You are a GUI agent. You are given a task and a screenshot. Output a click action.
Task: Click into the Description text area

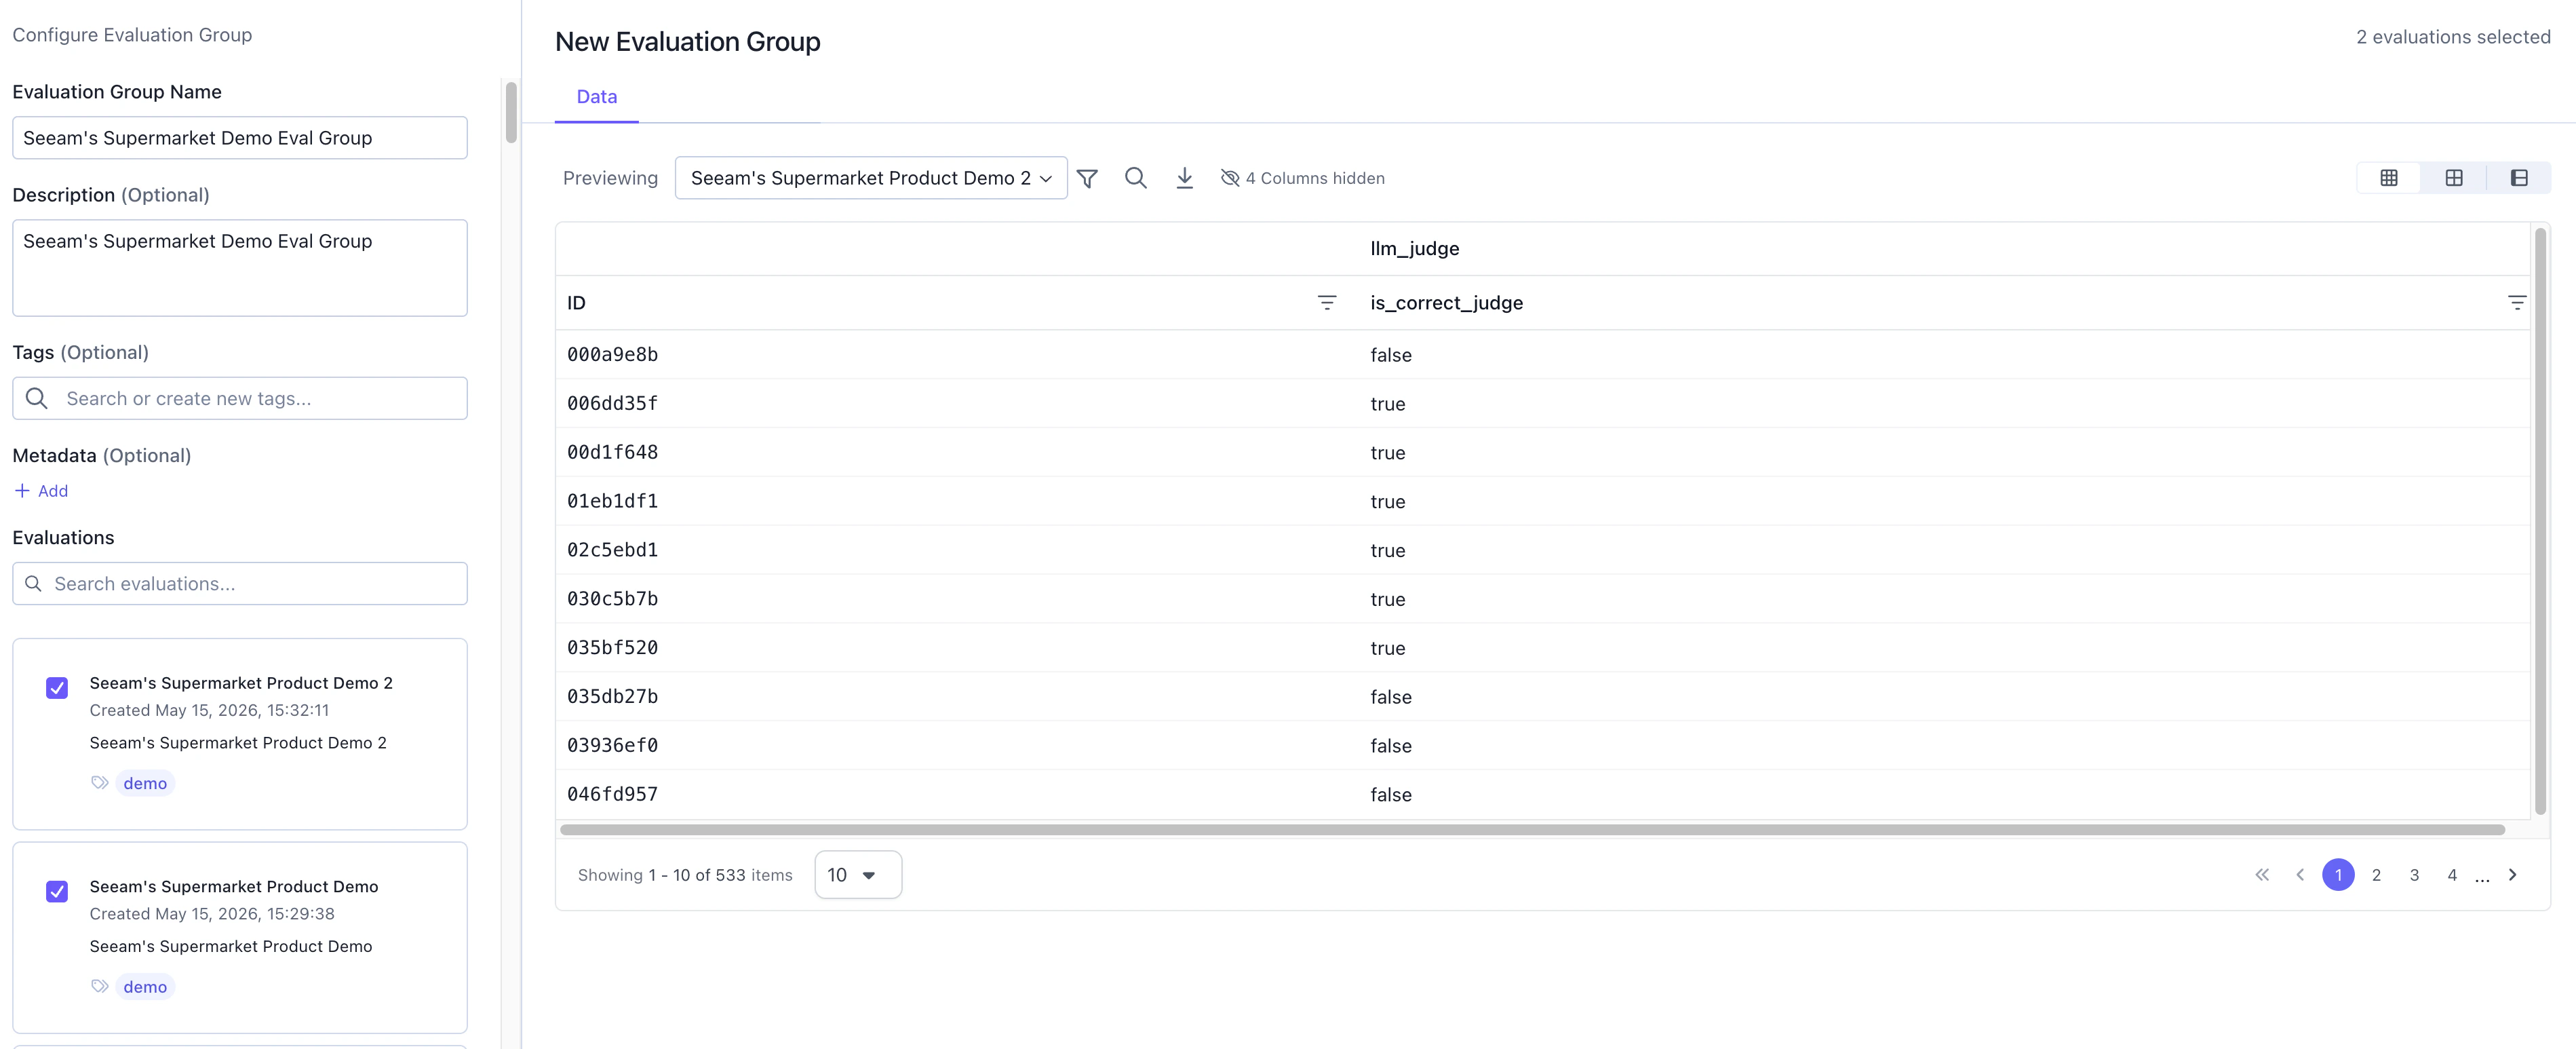coord(240,268)
